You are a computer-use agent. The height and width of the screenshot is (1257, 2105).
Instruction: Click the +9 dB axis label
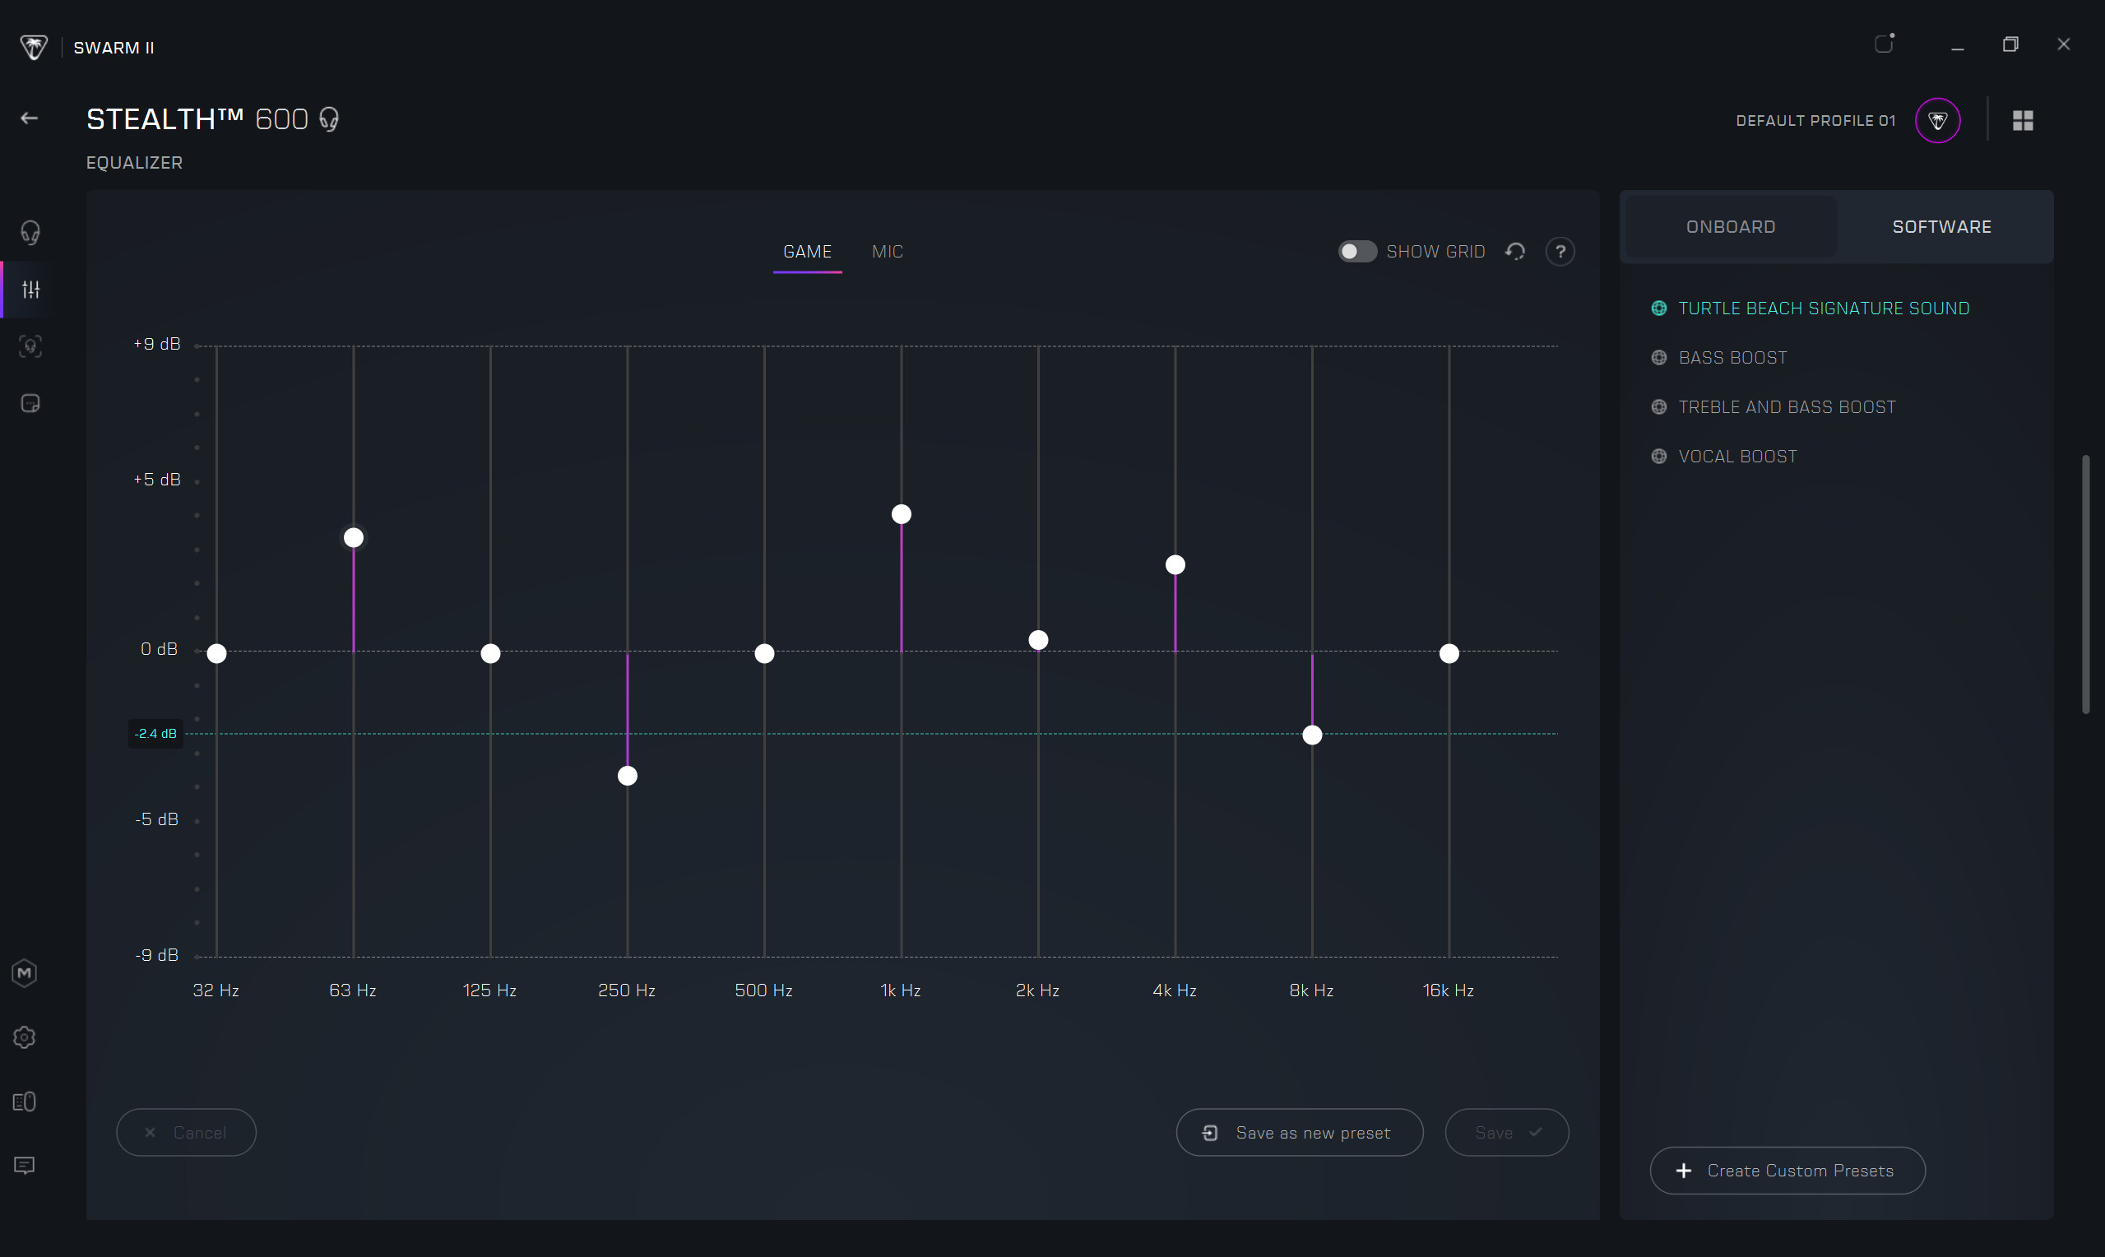156,344
